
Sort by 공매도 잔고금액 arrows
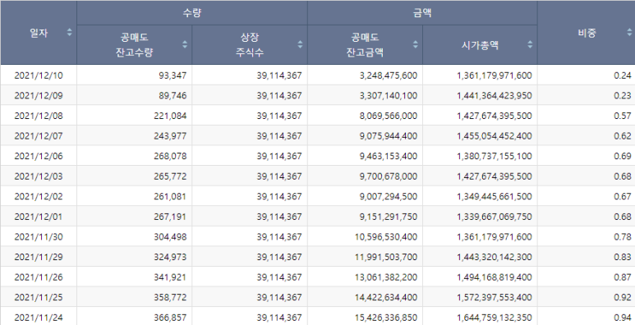[x=415, y=44]
